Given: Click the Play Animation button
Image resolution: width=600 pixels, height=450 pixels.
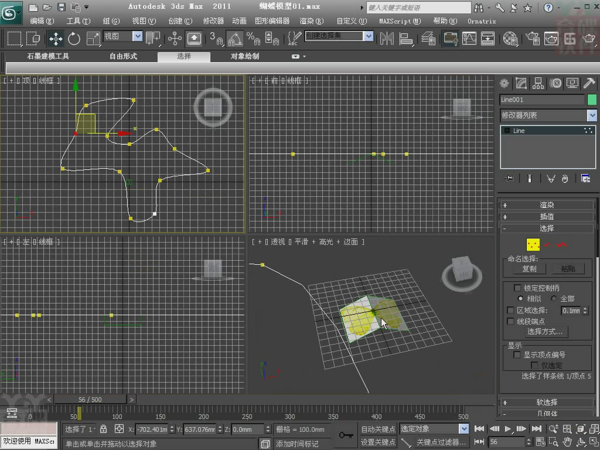Looking at the screenshot, I should (x=508, y=429).
